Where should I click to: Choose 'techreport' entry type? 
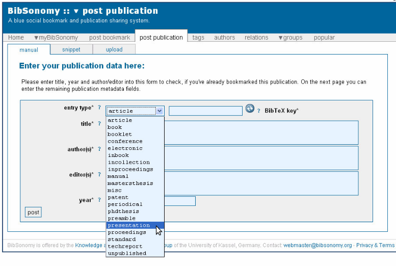[135, 246]
